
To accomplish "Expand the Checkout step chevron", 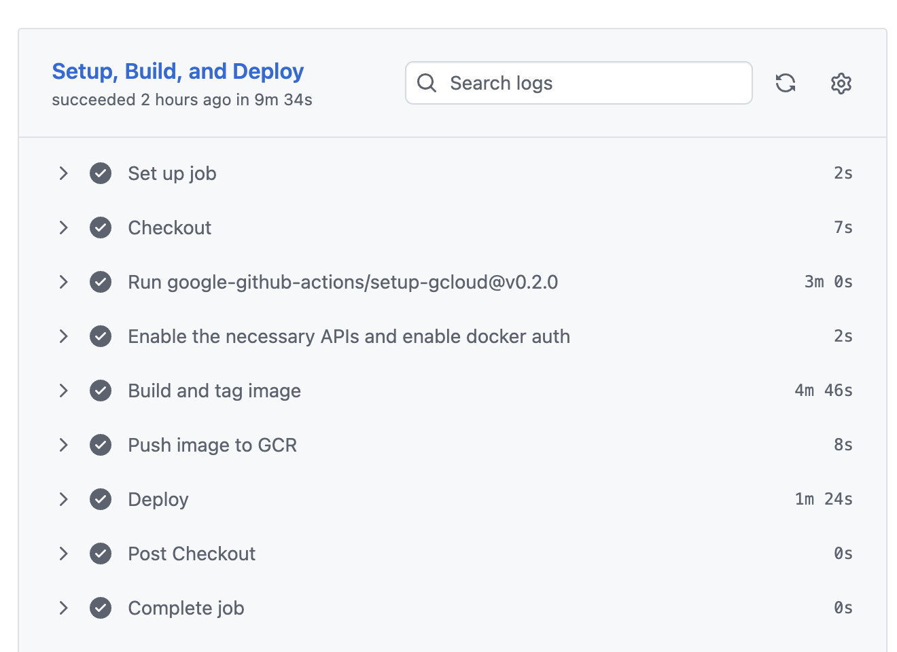I will click(x=63, y=228).
